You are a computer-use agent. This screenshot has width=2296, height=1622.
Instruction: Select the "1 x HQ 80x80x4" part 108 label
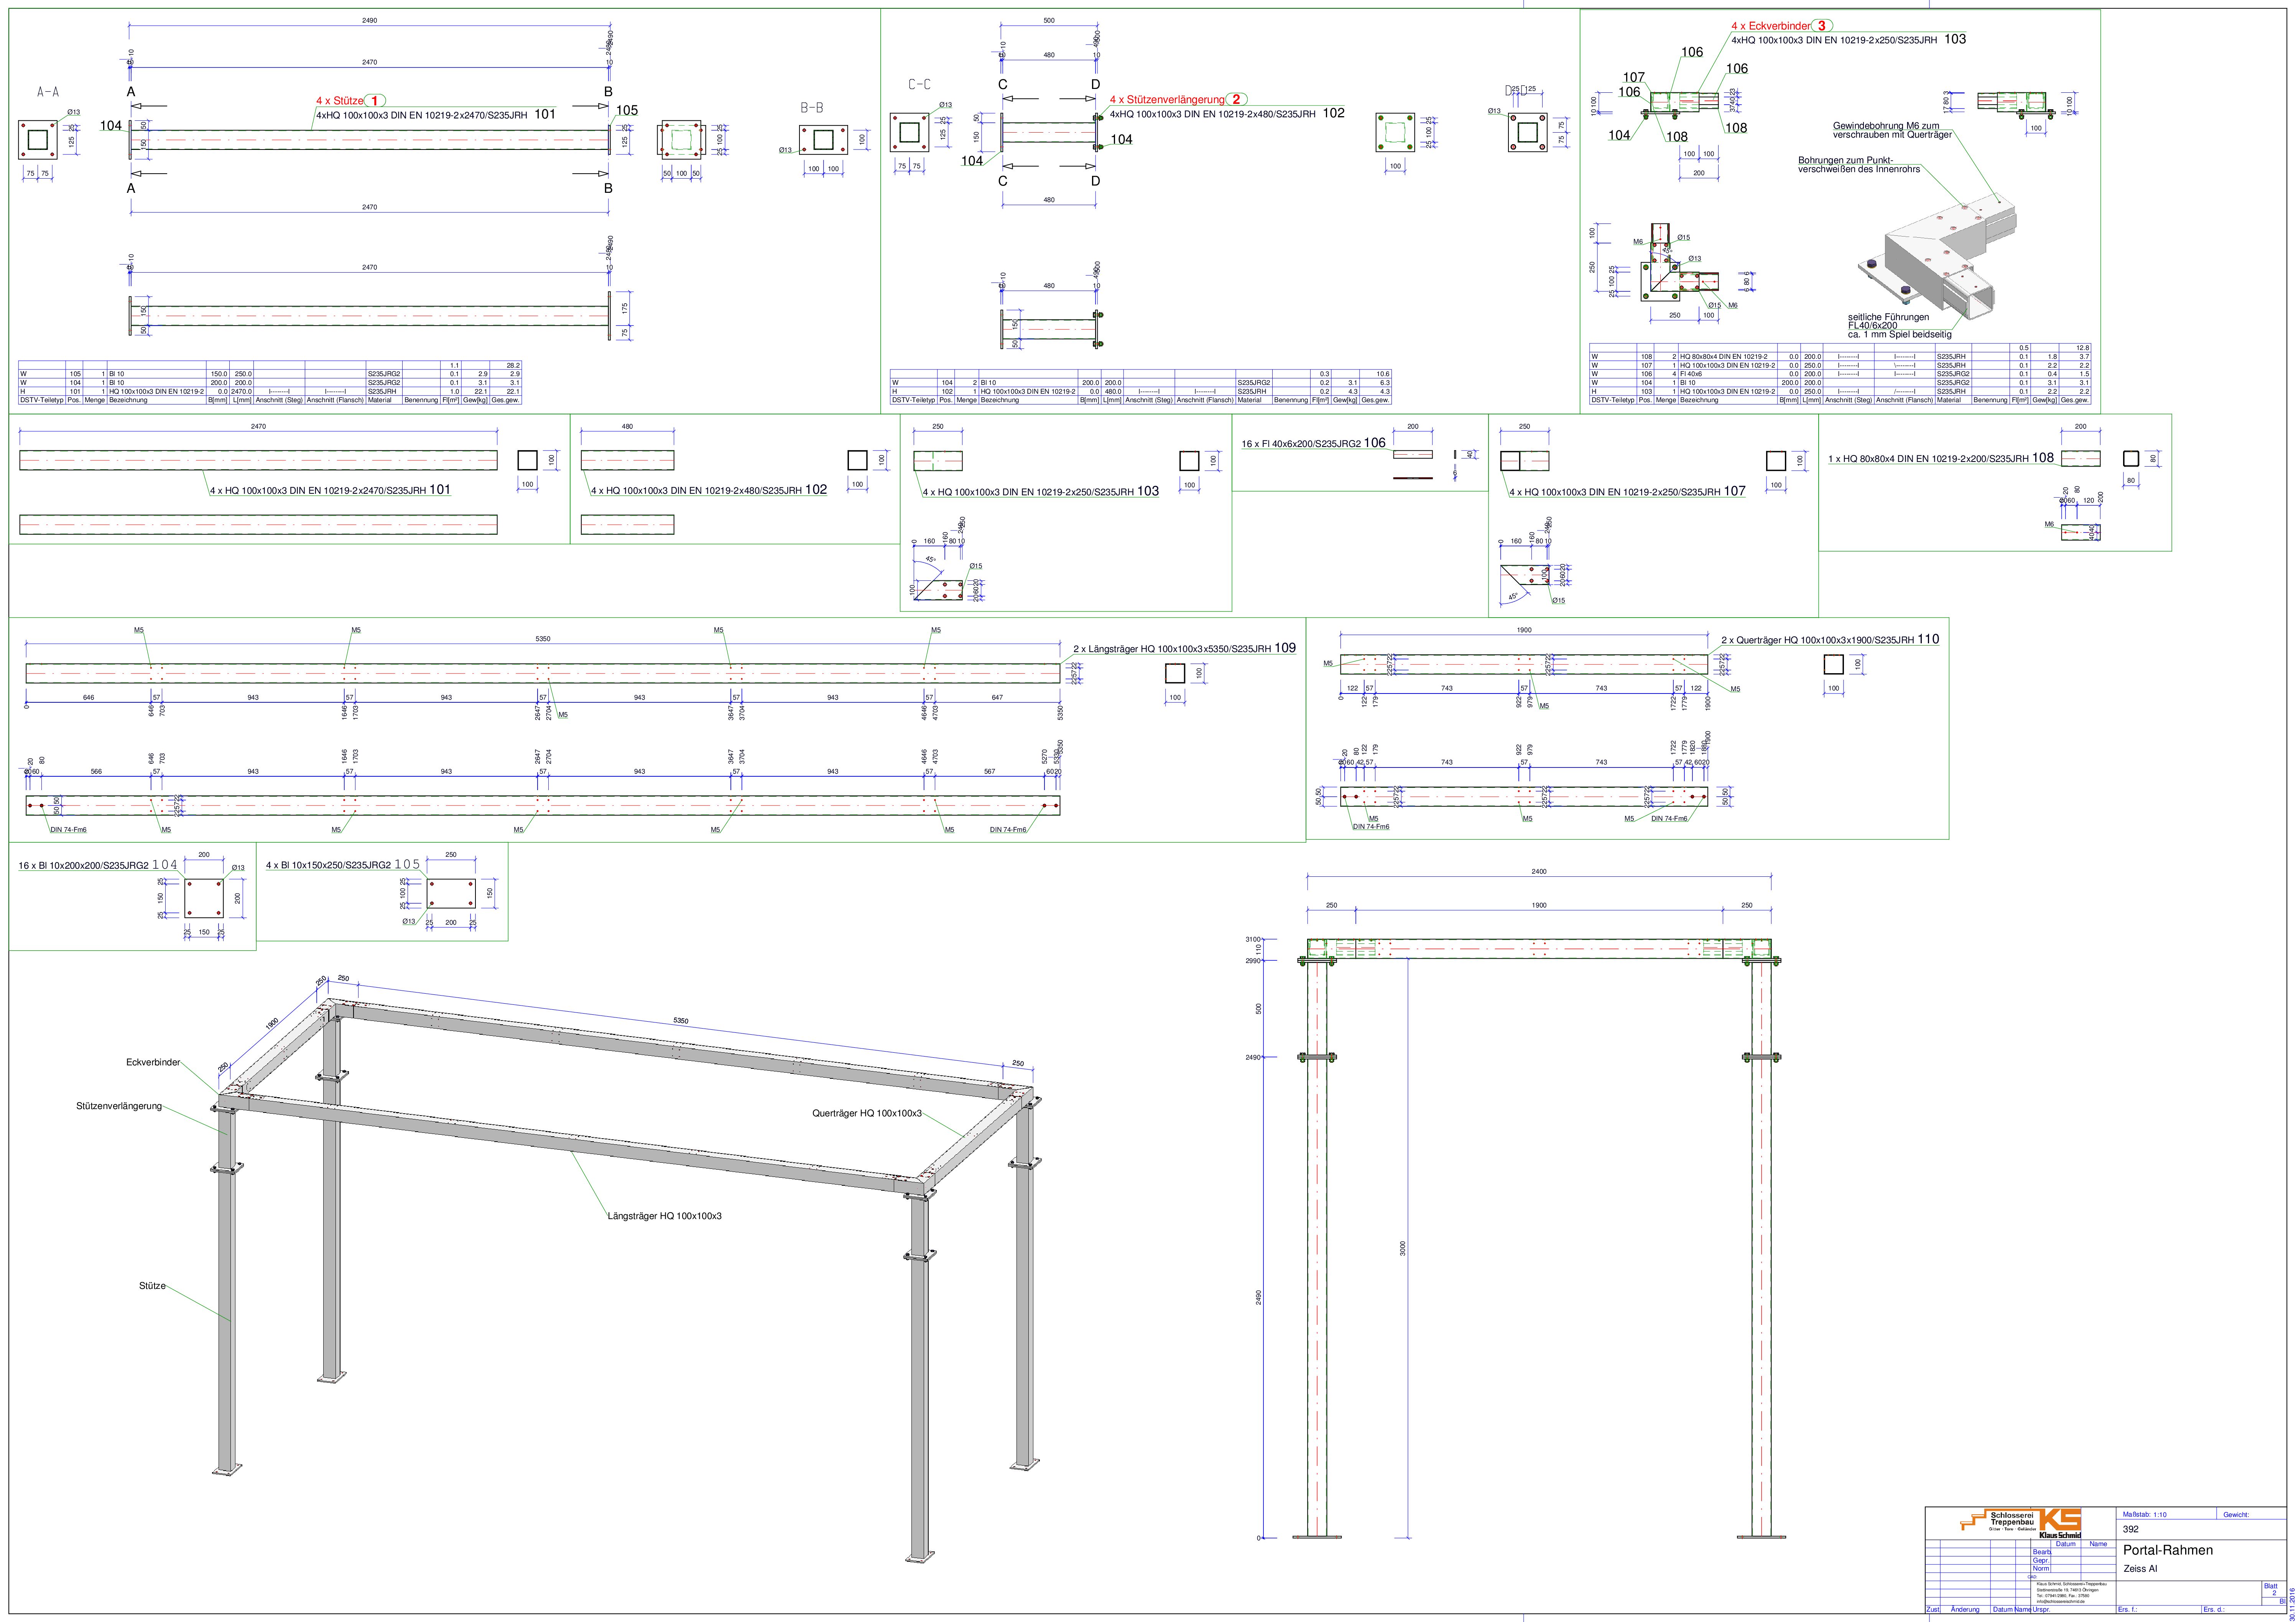[1941, 458]
